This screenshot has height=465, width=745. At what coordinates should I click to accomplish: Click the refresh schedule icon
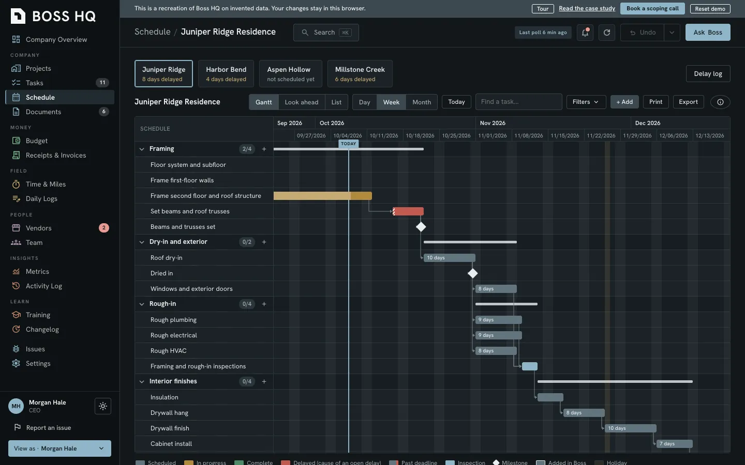(607, 33)
